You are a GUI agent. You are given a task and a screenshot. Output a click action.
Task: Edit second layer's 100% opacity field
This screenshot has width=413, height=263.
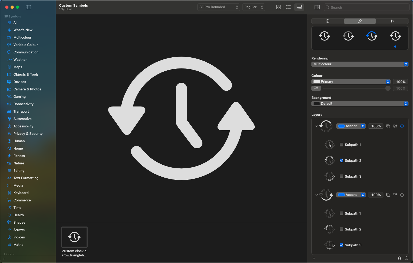tap(376, 195)
